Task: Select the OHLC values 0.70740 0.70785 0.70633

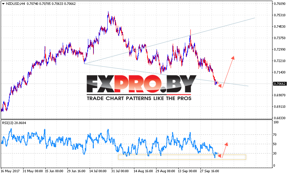Action: (x=45, y=4)
